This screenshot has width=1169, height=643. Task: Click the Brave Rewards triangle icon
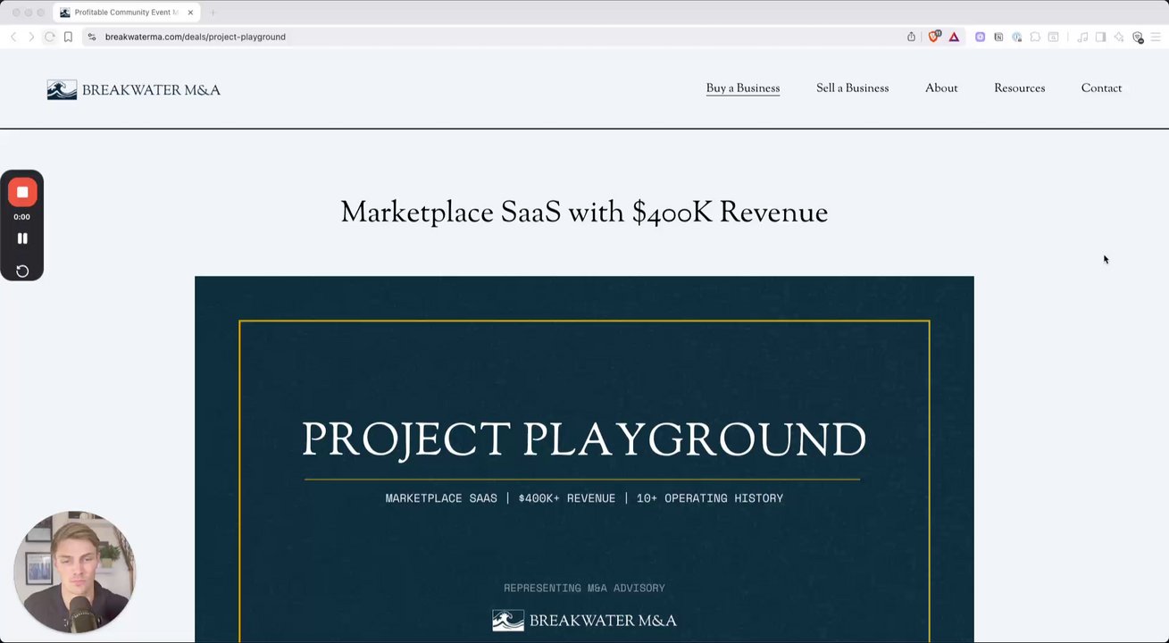click(x=954, y=37)
